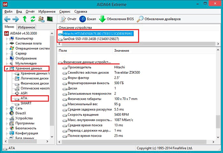Select the Операционная система Windows flag icon
The width and height of the screenshot is (223, 153).
click(x=12, y=49)
